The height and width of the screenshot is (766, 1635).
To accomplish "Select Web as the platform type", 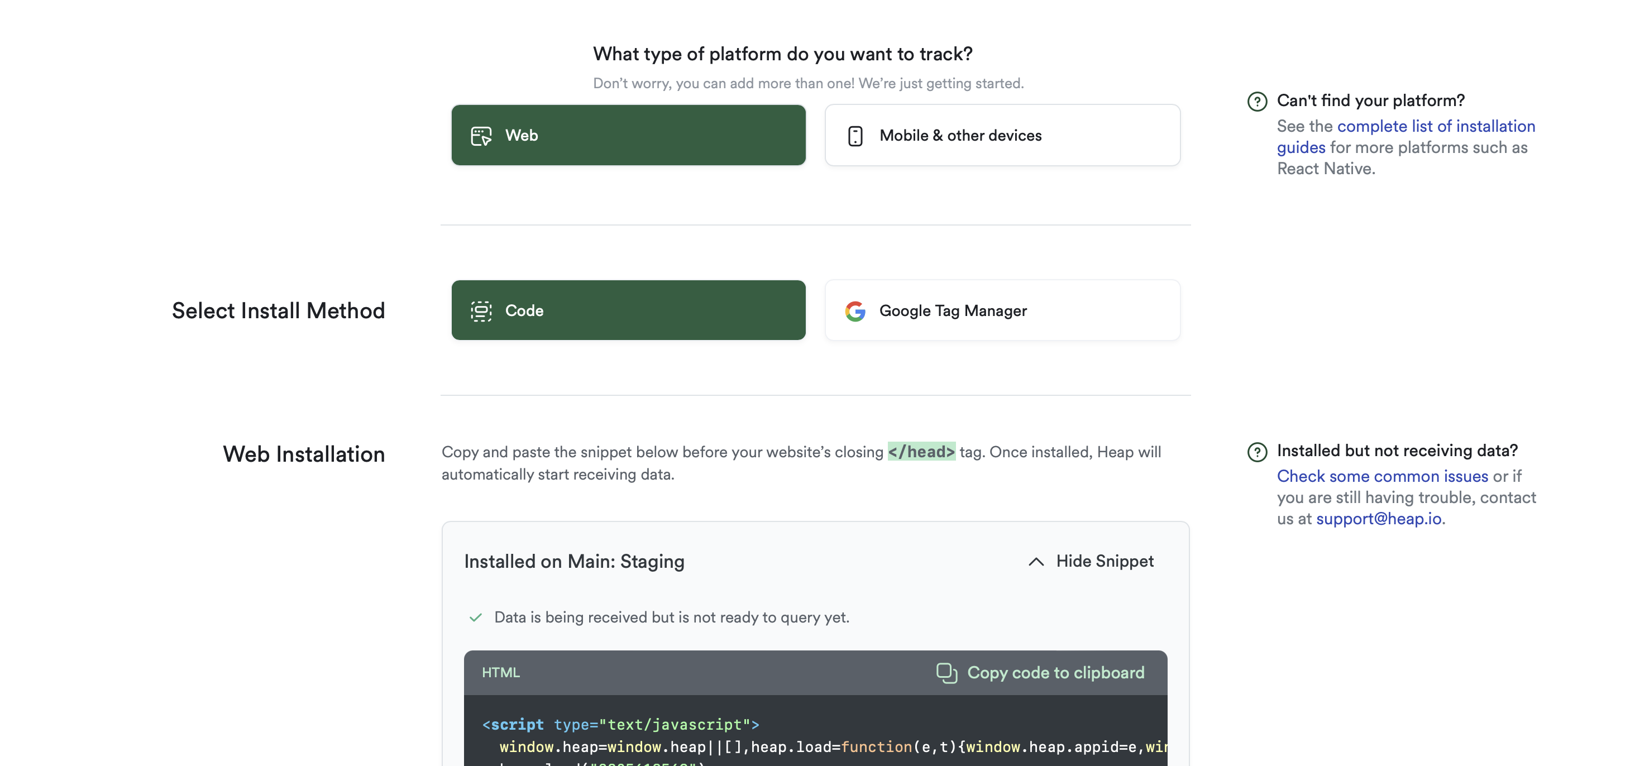I will pyautogui.click(x=628, y=135).
